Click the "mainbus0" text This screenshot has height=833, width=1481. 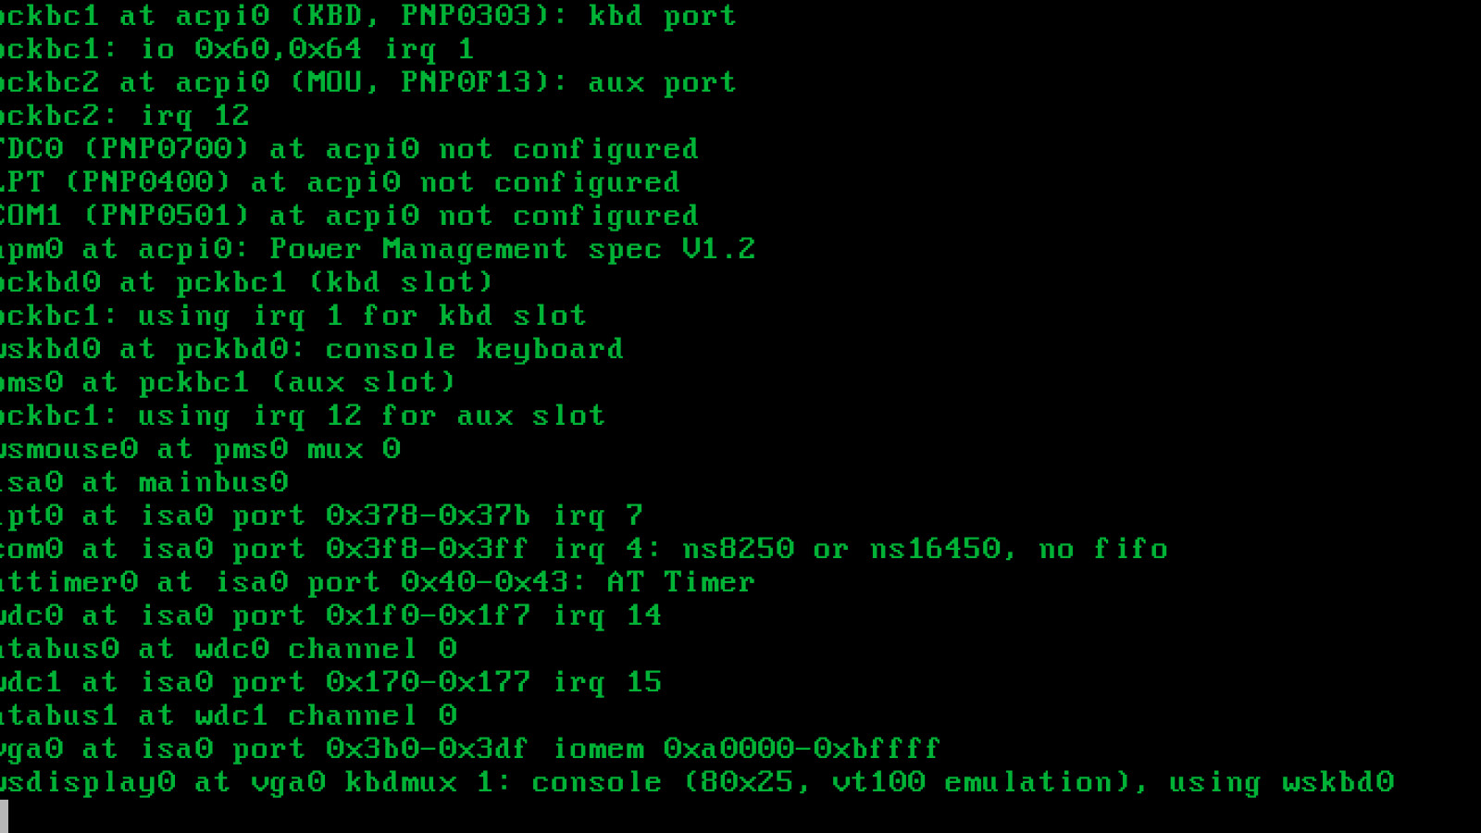[213, 482]
